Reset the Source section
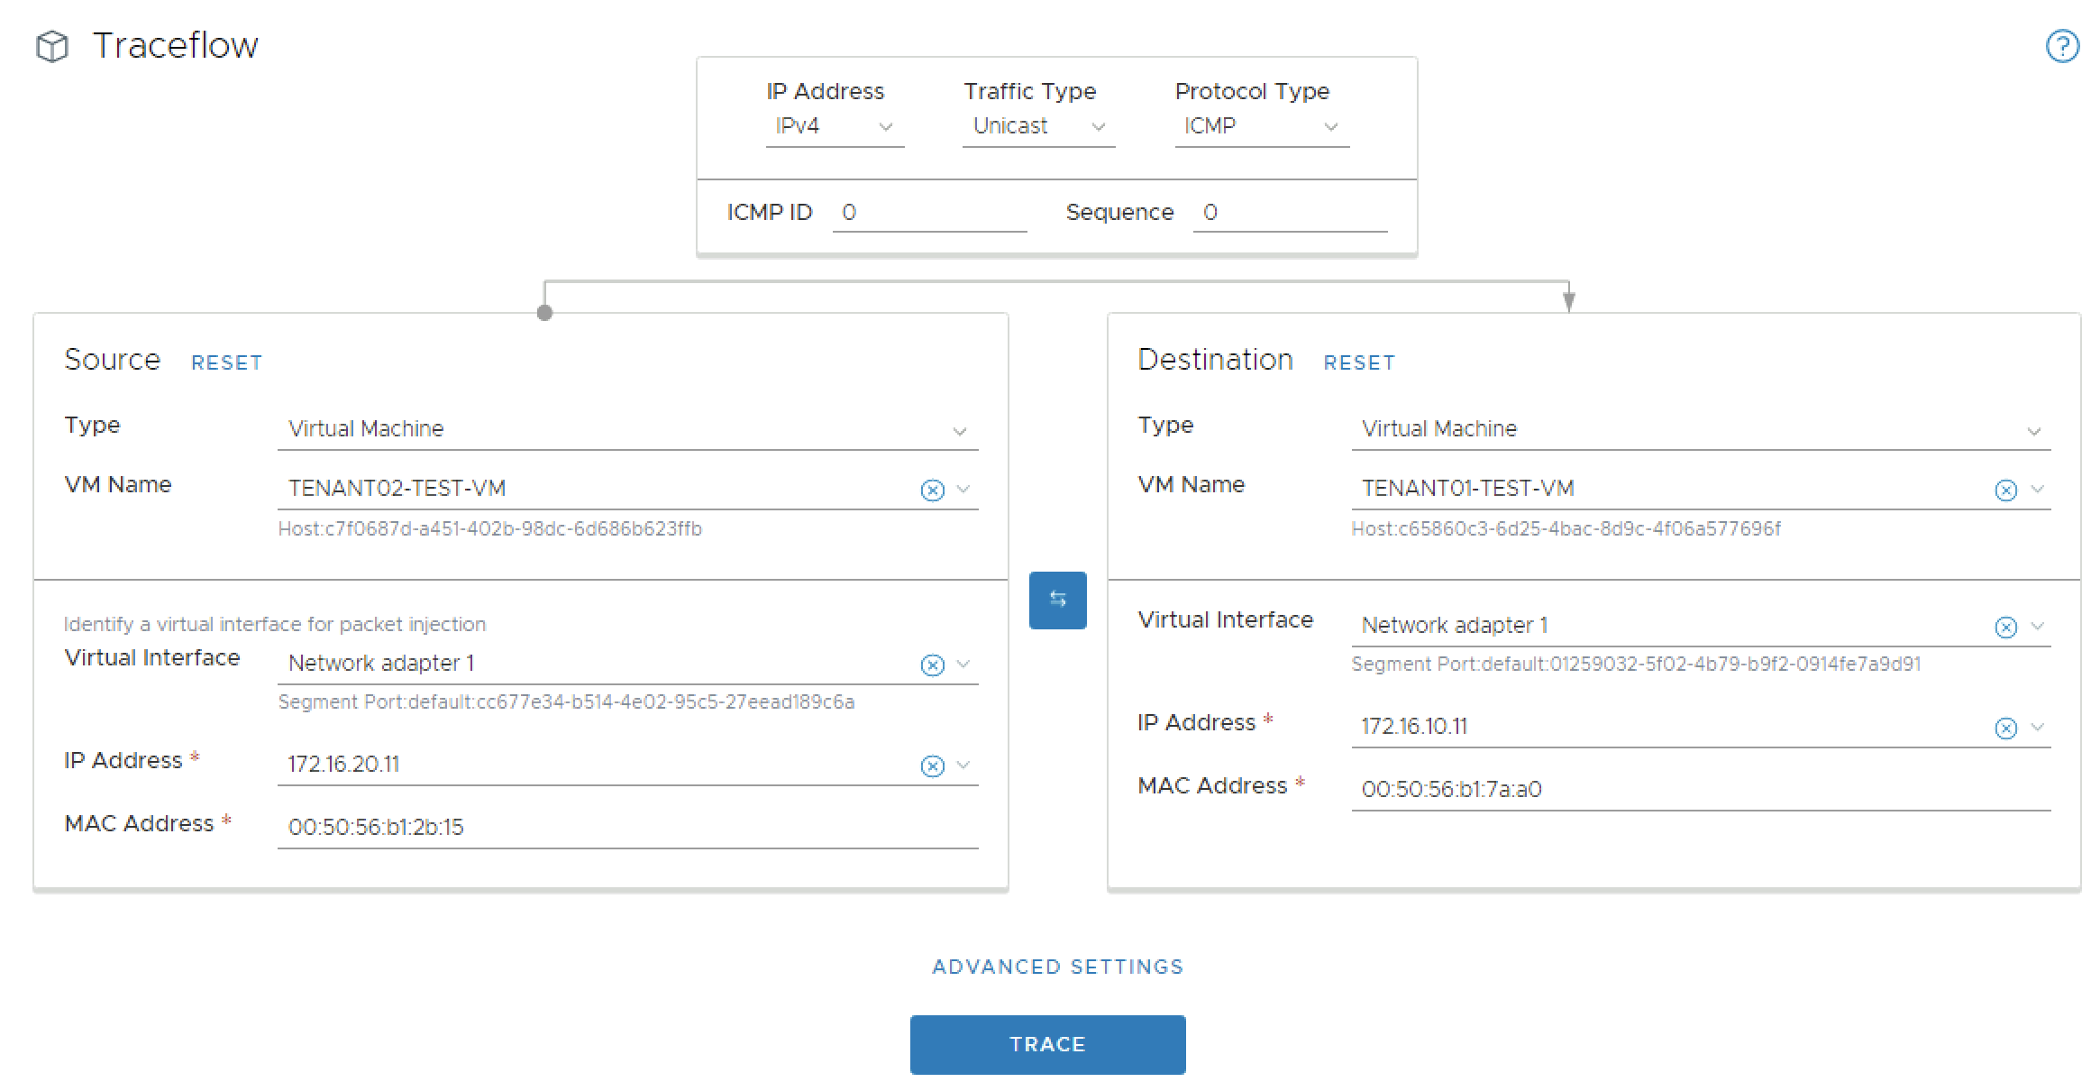2100x1091 pixels. coord(226,362)
